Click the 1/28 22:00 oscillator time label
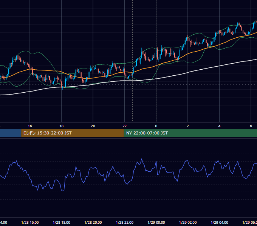 [x=125, y=222]
